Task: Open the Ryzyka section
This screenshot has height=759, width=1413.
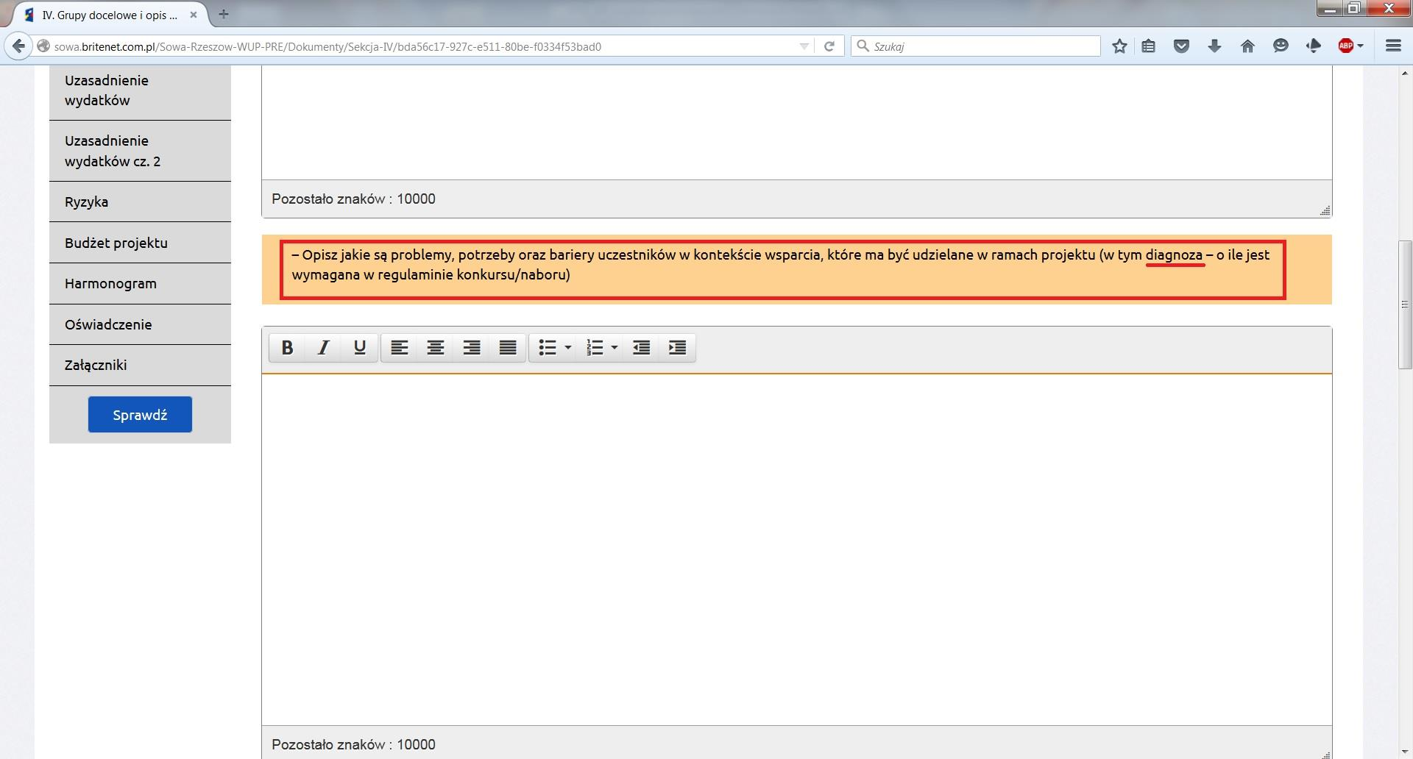Action: (140, 202)
